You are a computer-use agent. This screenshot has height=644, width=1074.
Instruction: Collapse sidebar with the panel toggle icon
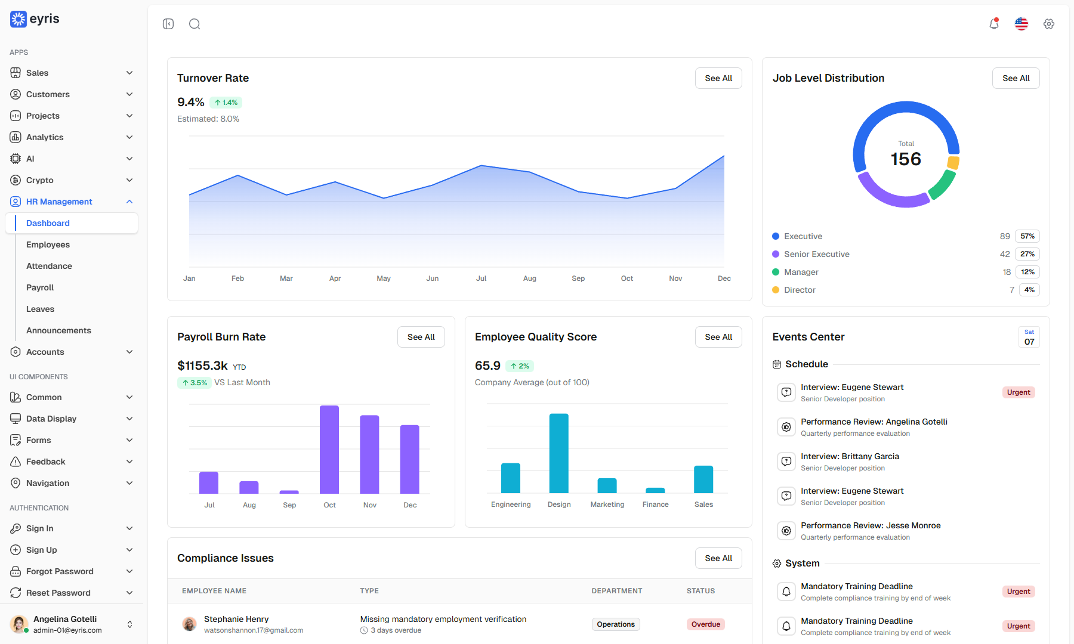(168, 24)
